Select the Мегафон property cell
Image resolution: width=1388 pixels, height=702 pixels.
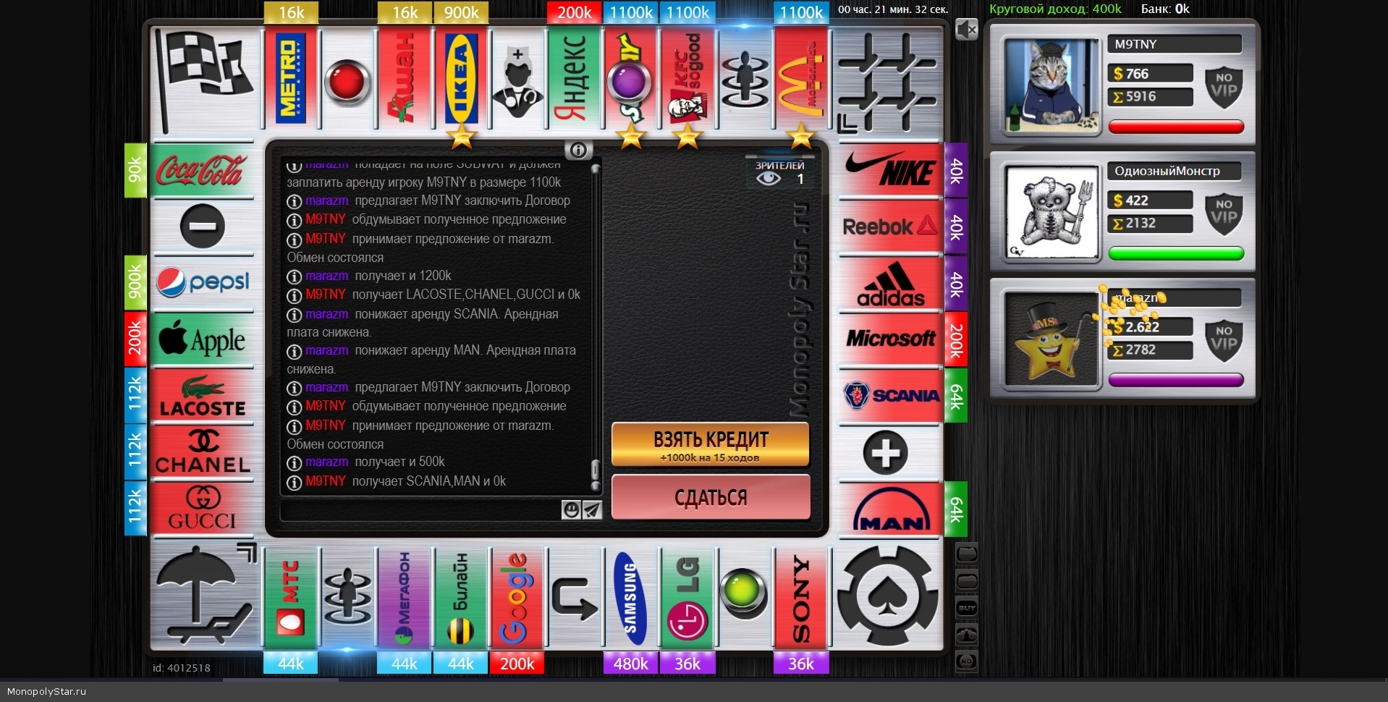coord(405,599)
